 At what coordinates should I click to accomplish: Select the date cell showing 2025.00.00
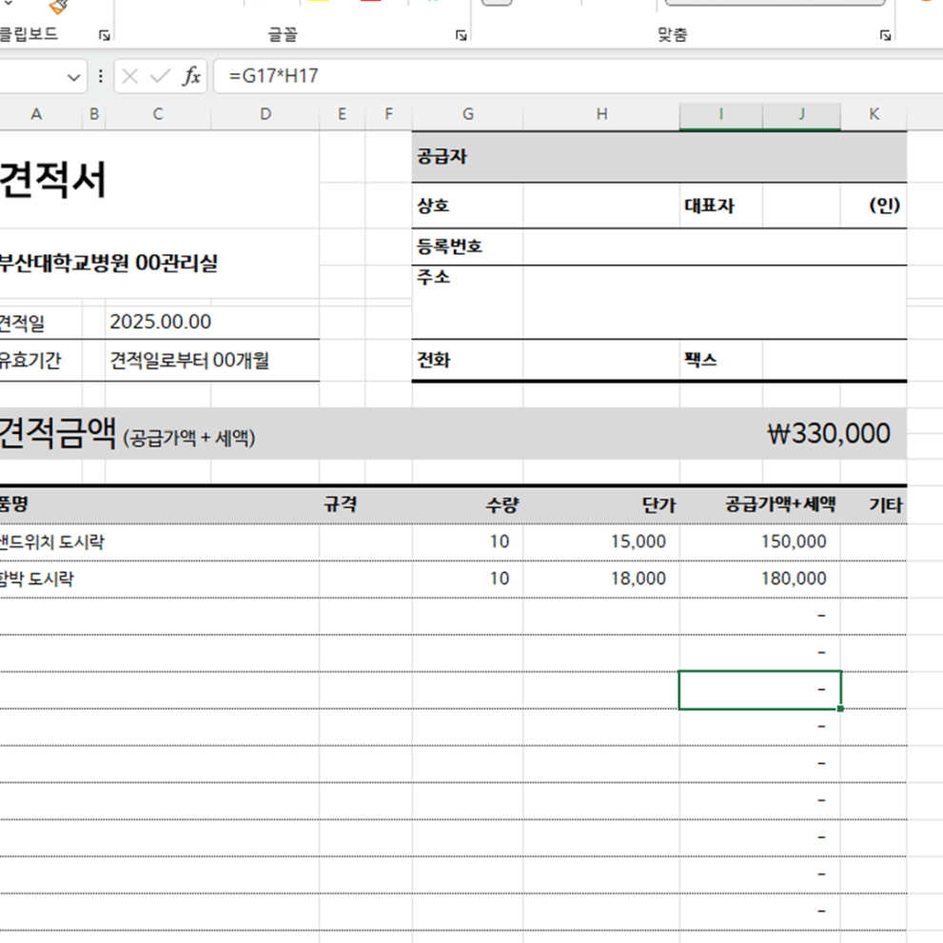coord(161,322)
